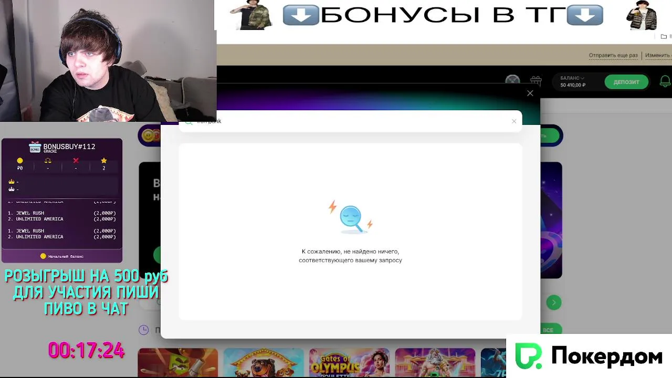Click the ВСЕ button
Screen dimensions: 672x378
coord(548,330)
